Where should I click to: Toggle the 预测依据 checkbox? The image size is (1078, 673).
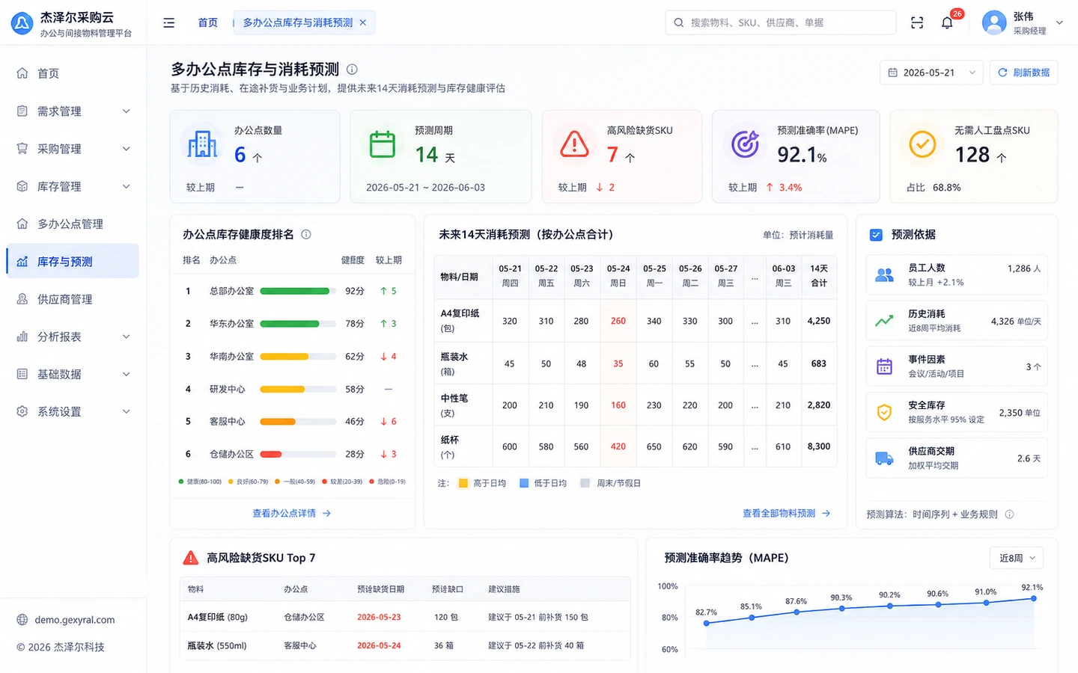(876, 235)
